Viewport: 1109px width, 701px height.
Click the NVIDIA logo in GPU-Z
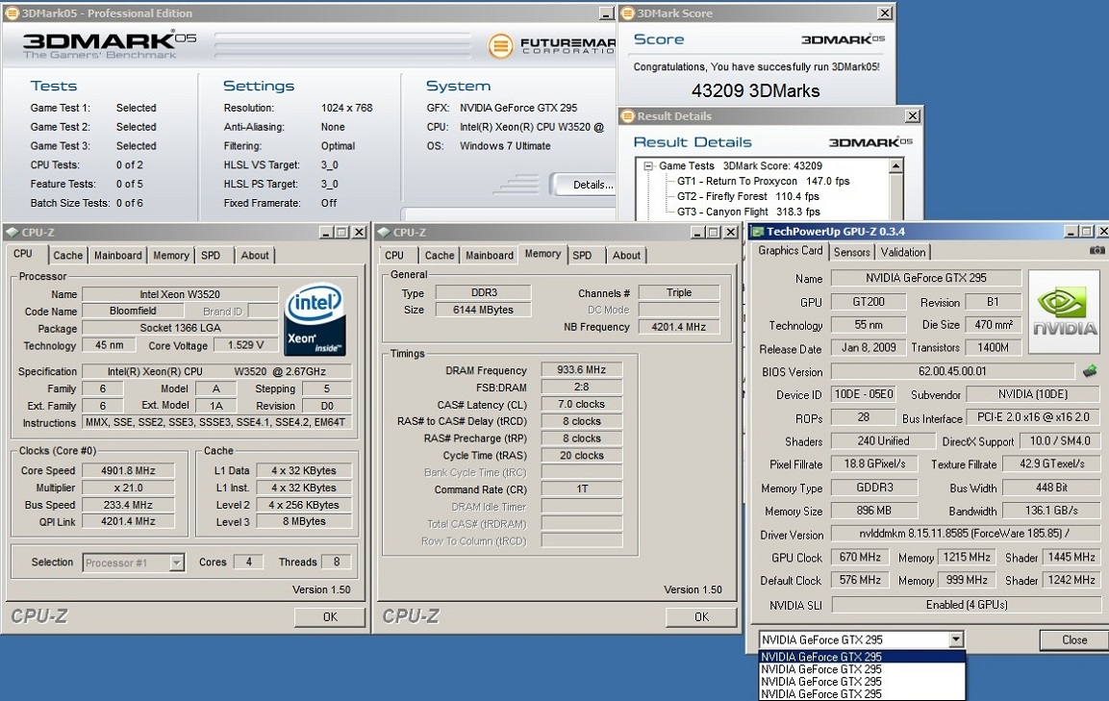coord(1065,312)
